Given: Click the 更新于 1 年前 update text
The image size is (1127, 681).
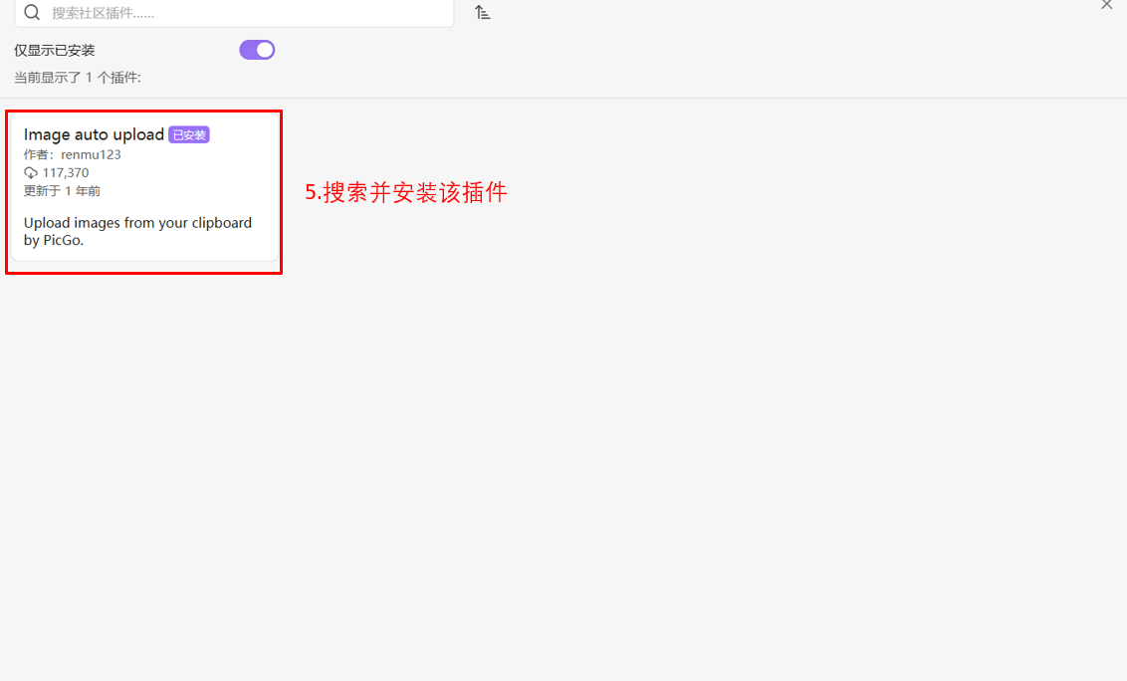Looking at the screenshot, I should coord(62,191).
